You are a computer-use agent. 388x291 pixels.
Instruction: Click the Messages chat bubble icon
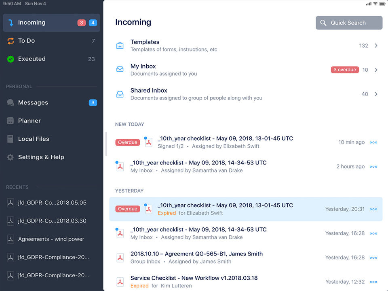coord(11,102)
